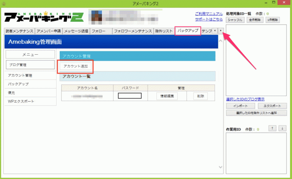This screenshot has height=179, width=292.
Task: Switch to the 読者メンテナンス tab
Action: point(19,31)
